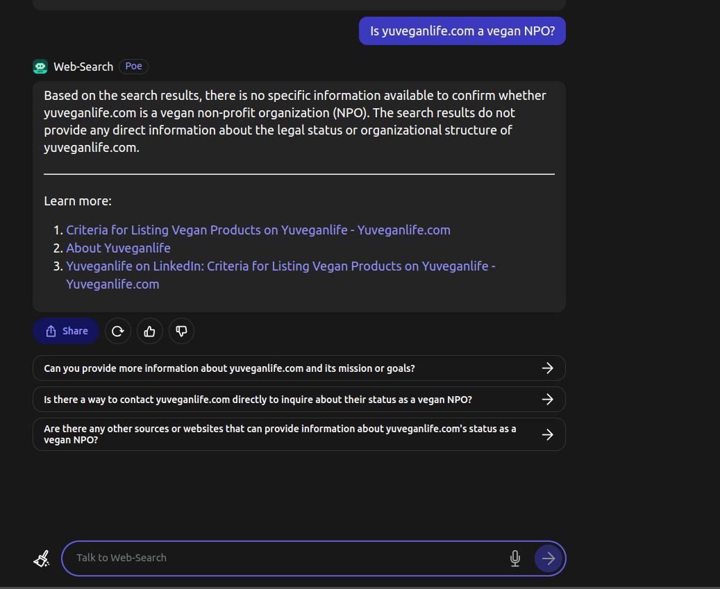This screenshot has width=720, height=589.
Task: Click the response paragraph starting 'Based on the search'
Action: click(x=296, y=121)
